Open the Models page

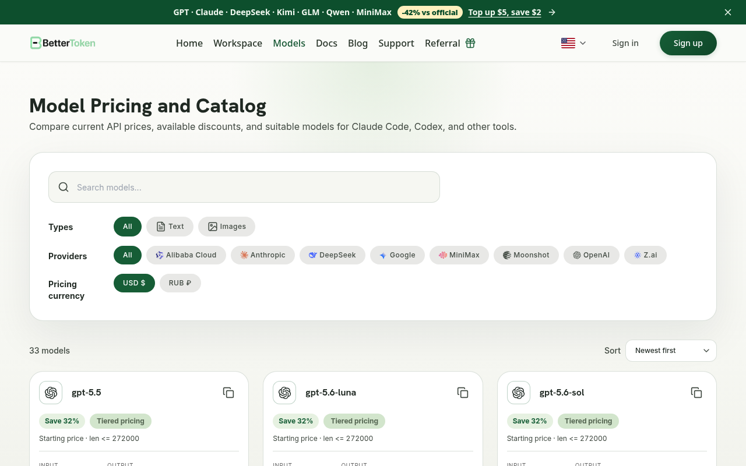click(x=289, y=43)
